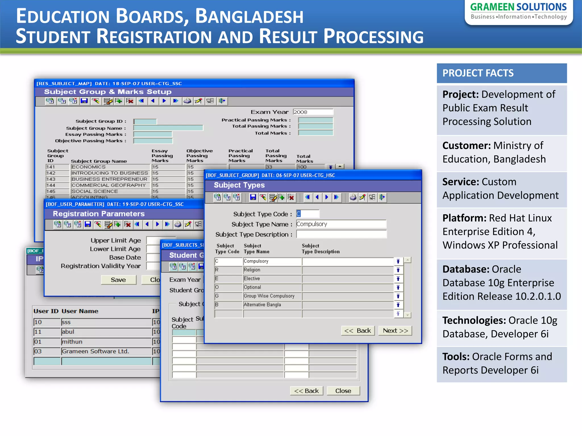Click << Back button in Student window
The height and width of the screenshot is (436, 582).
click(307, 391)
